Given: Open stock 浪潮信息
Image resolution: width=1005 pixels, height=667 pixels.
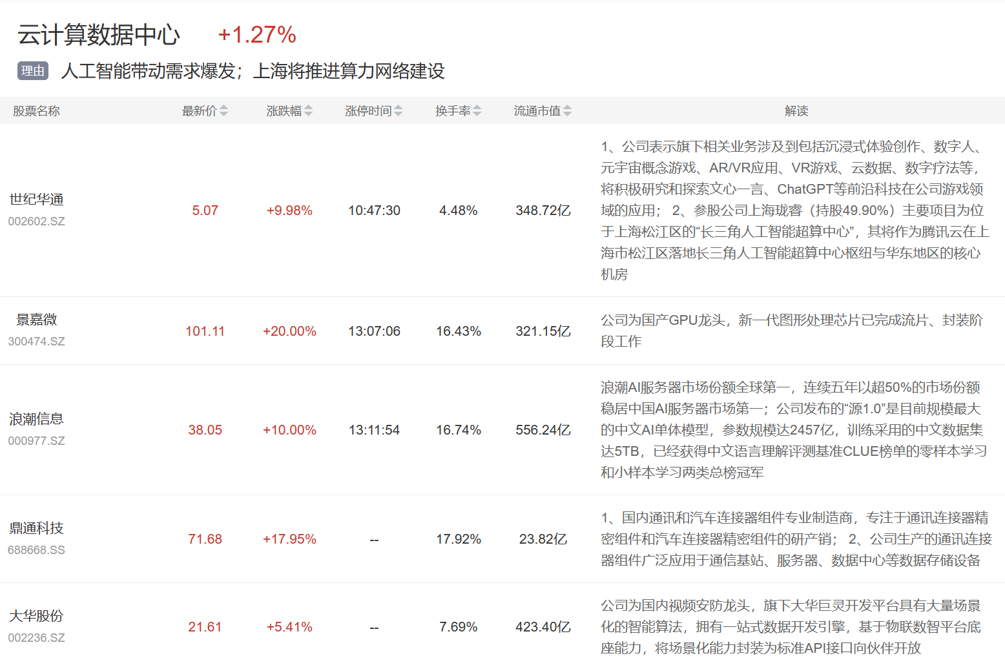Looking at the screenshot, I should click(36, 419).
